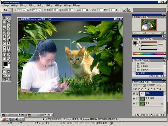Click the Navigator panel image thumbnail
This screenshot has height=126, width=168.
point(149,25)
